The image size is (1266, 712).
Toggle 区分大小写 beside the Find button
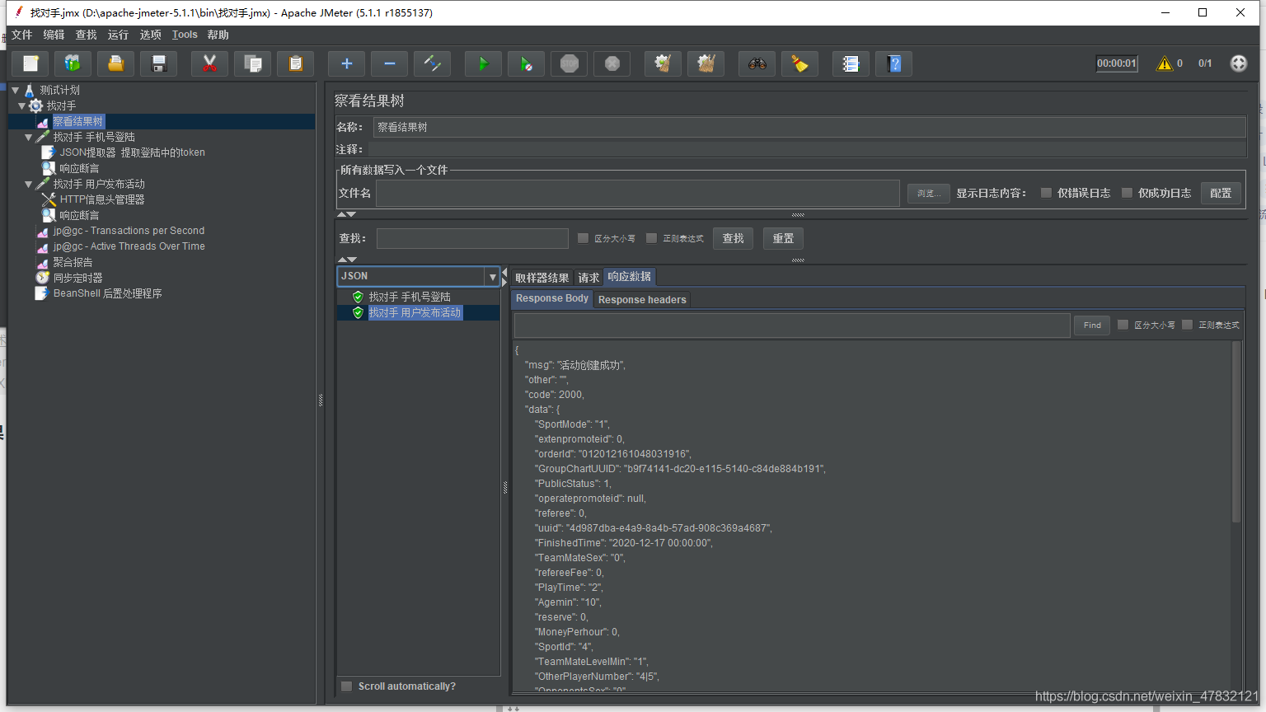[x=1123, y=325]
